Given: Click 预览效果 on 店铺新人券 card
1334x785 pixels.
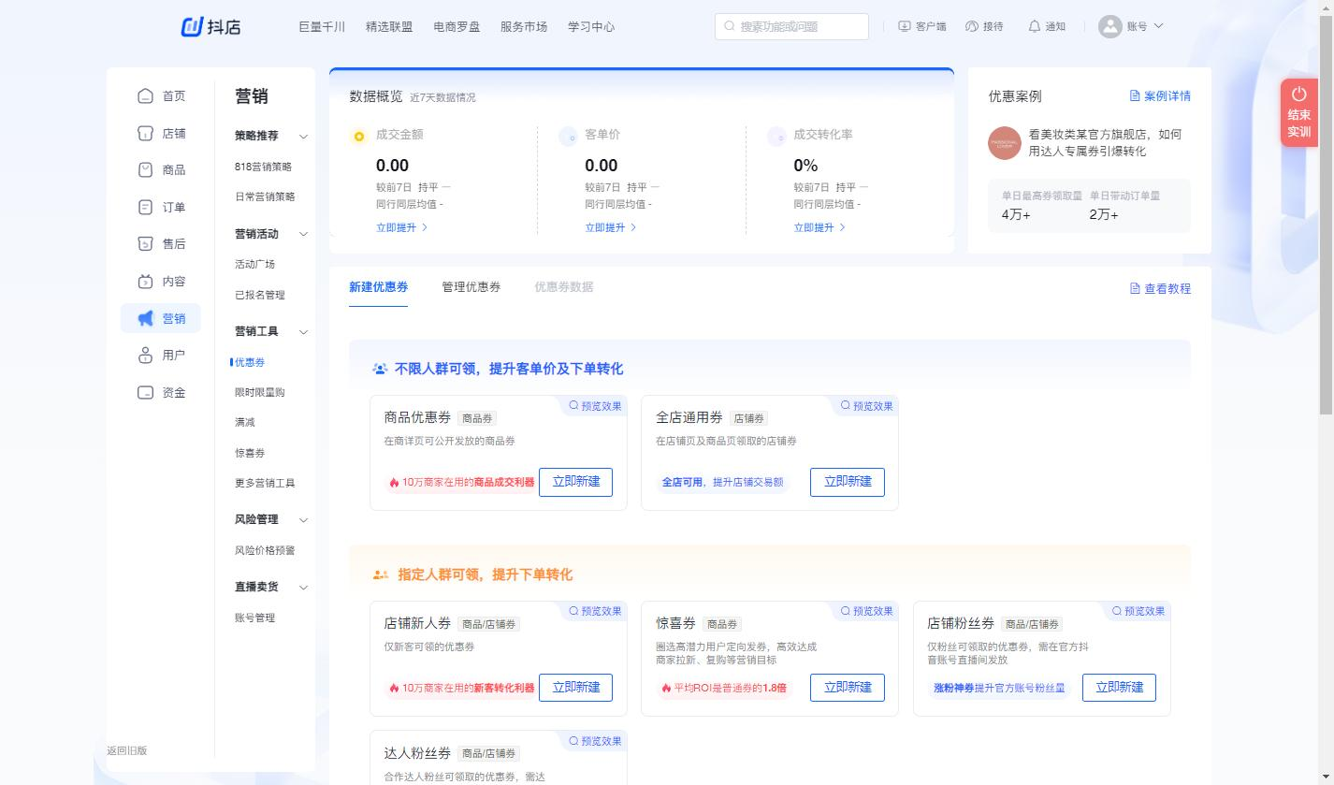Looking at the screenshot, I should (595, 611).
